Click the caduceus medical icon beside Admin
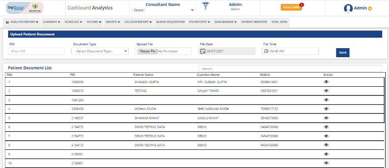This screenshot has width=389, height=168. pyautogui.click(x=205, y=6)
